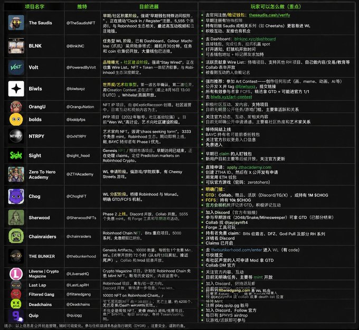This screenshot has height=330, width=359.
Task: Click @ChogNFT handle
Action: point(76,196)
